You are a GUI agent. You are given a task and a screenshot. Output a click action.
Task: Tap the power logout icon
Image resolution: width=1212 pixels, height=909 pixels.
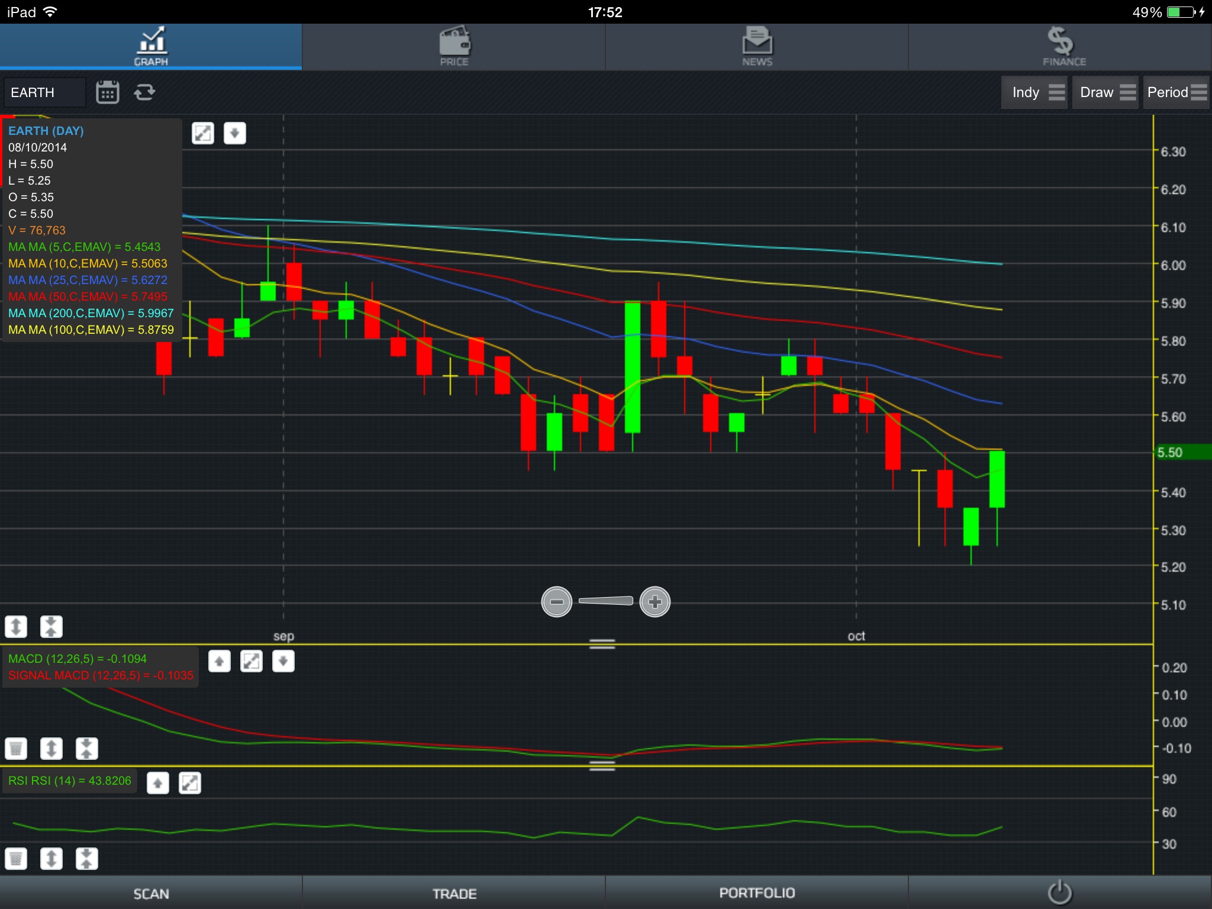pyautogui.click(x=1059, y=892)
